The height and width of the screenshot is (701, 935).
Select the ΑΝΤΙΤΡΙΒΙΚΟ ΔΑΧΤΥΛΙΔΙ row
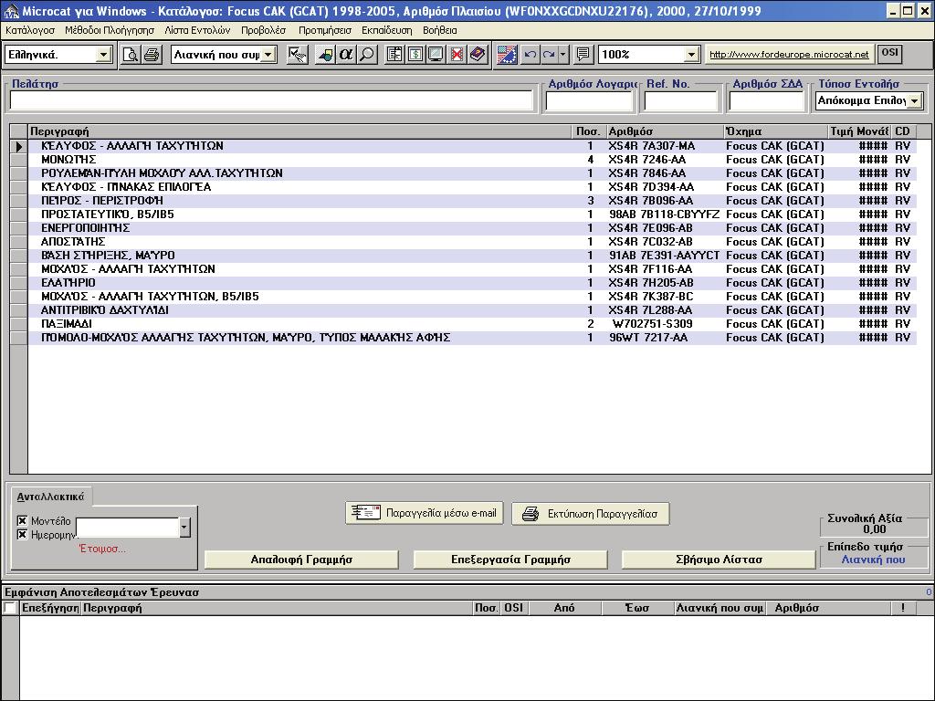472,310
